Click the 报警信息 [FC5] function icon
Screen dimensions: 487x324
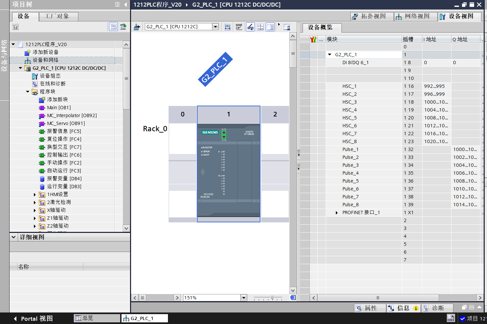pyautogui.click(x=42, y=131)
